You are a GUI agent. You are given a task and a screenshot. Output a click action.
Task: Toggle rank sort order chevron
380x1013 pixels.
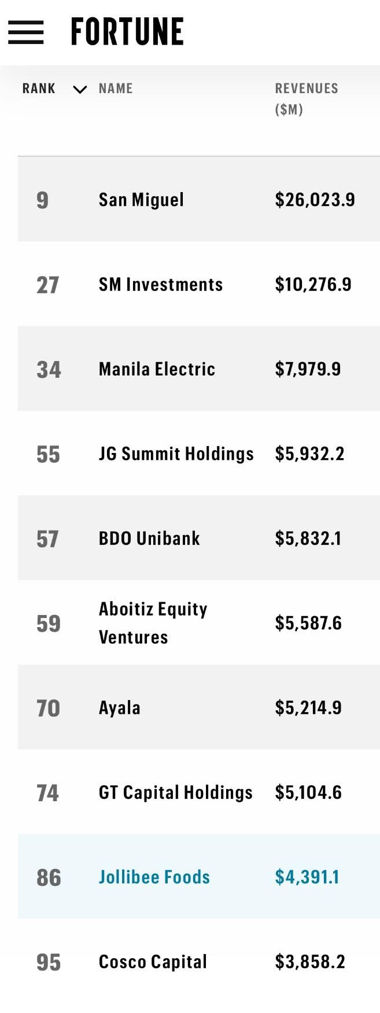pyautogui.click(x=80, y=89)
